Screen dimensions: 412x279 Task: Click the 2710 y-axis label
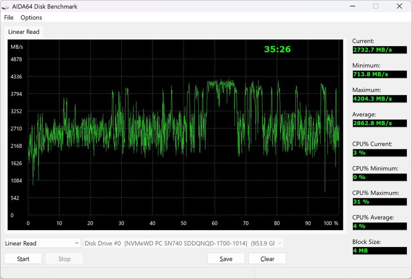[16, 129]
